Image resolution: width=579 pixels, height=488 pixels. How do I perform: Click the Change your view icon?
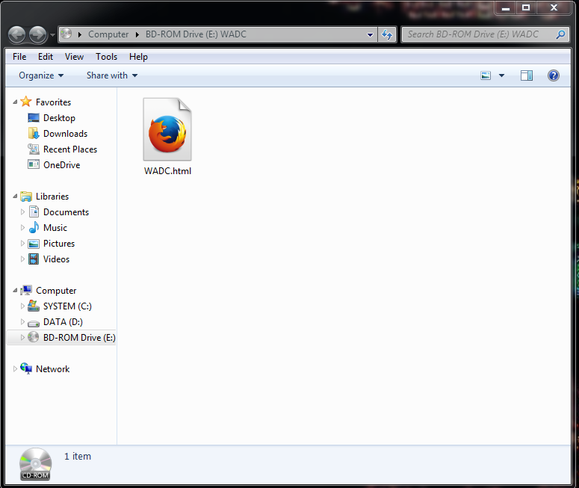[486, 75]
